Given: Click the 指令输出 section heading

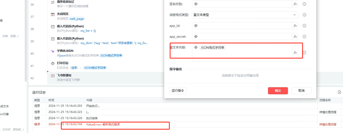Looking at the screenshot, I should [176, 69].
